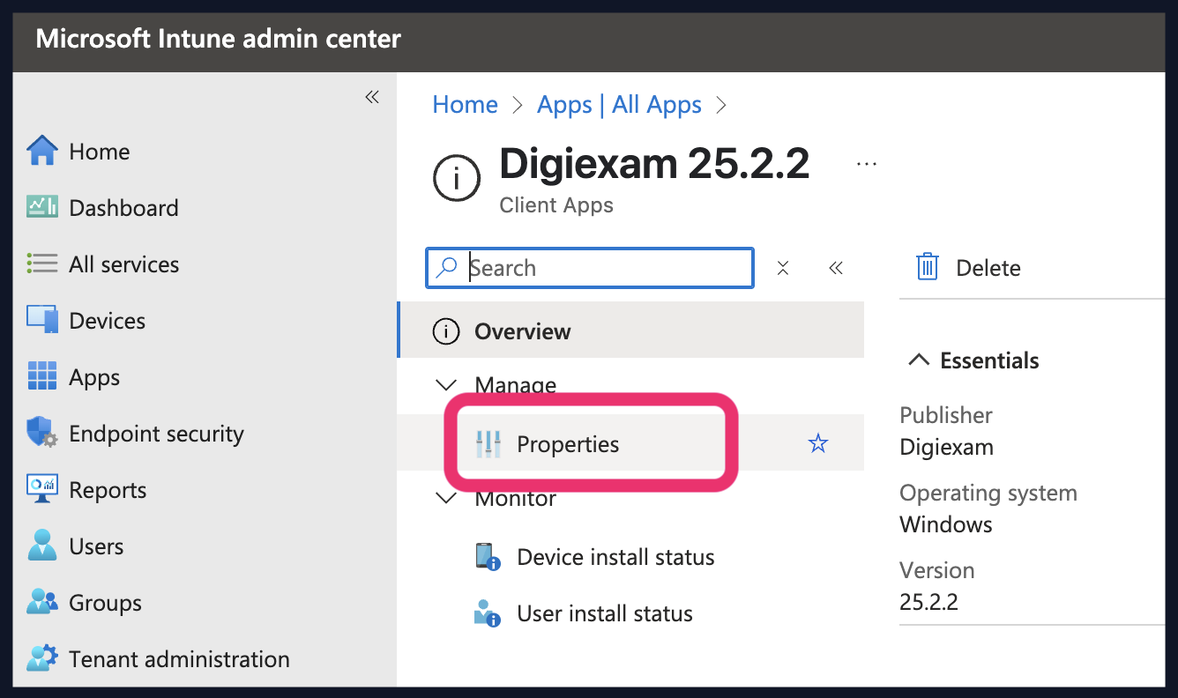Collapse the app resource menu pane
This screenshot has height=698, width=1178.
(836, 268)
